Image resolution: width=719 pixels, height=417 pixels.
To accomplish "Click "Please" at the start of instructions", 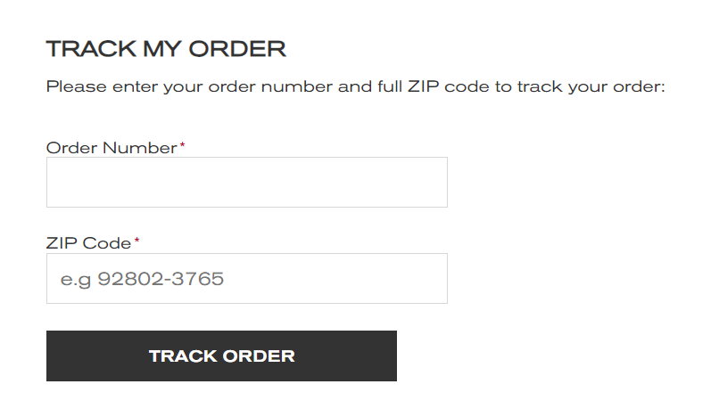I will [70, 87].
